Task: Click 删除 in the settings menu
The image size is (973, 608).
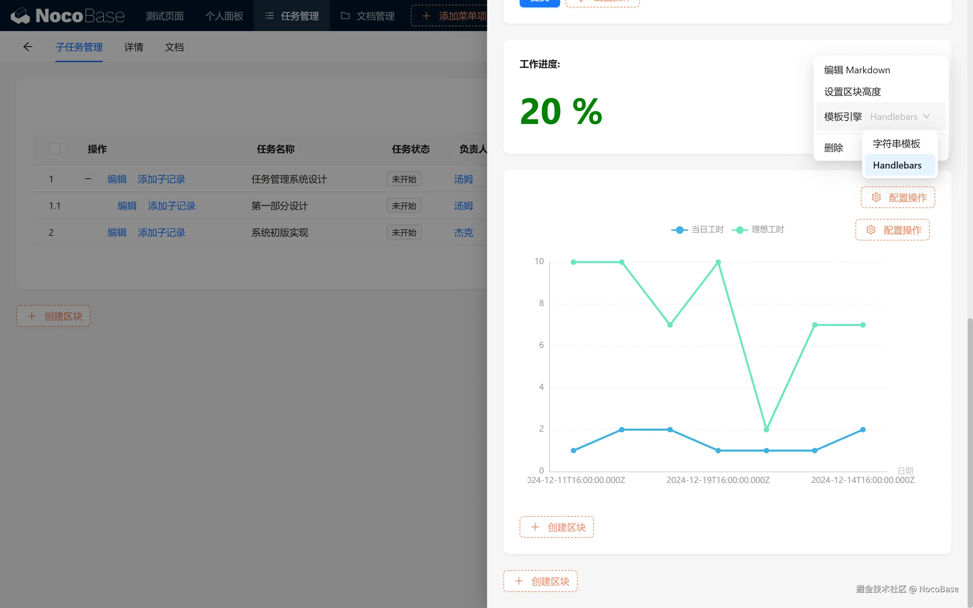Action: (833, 148)
